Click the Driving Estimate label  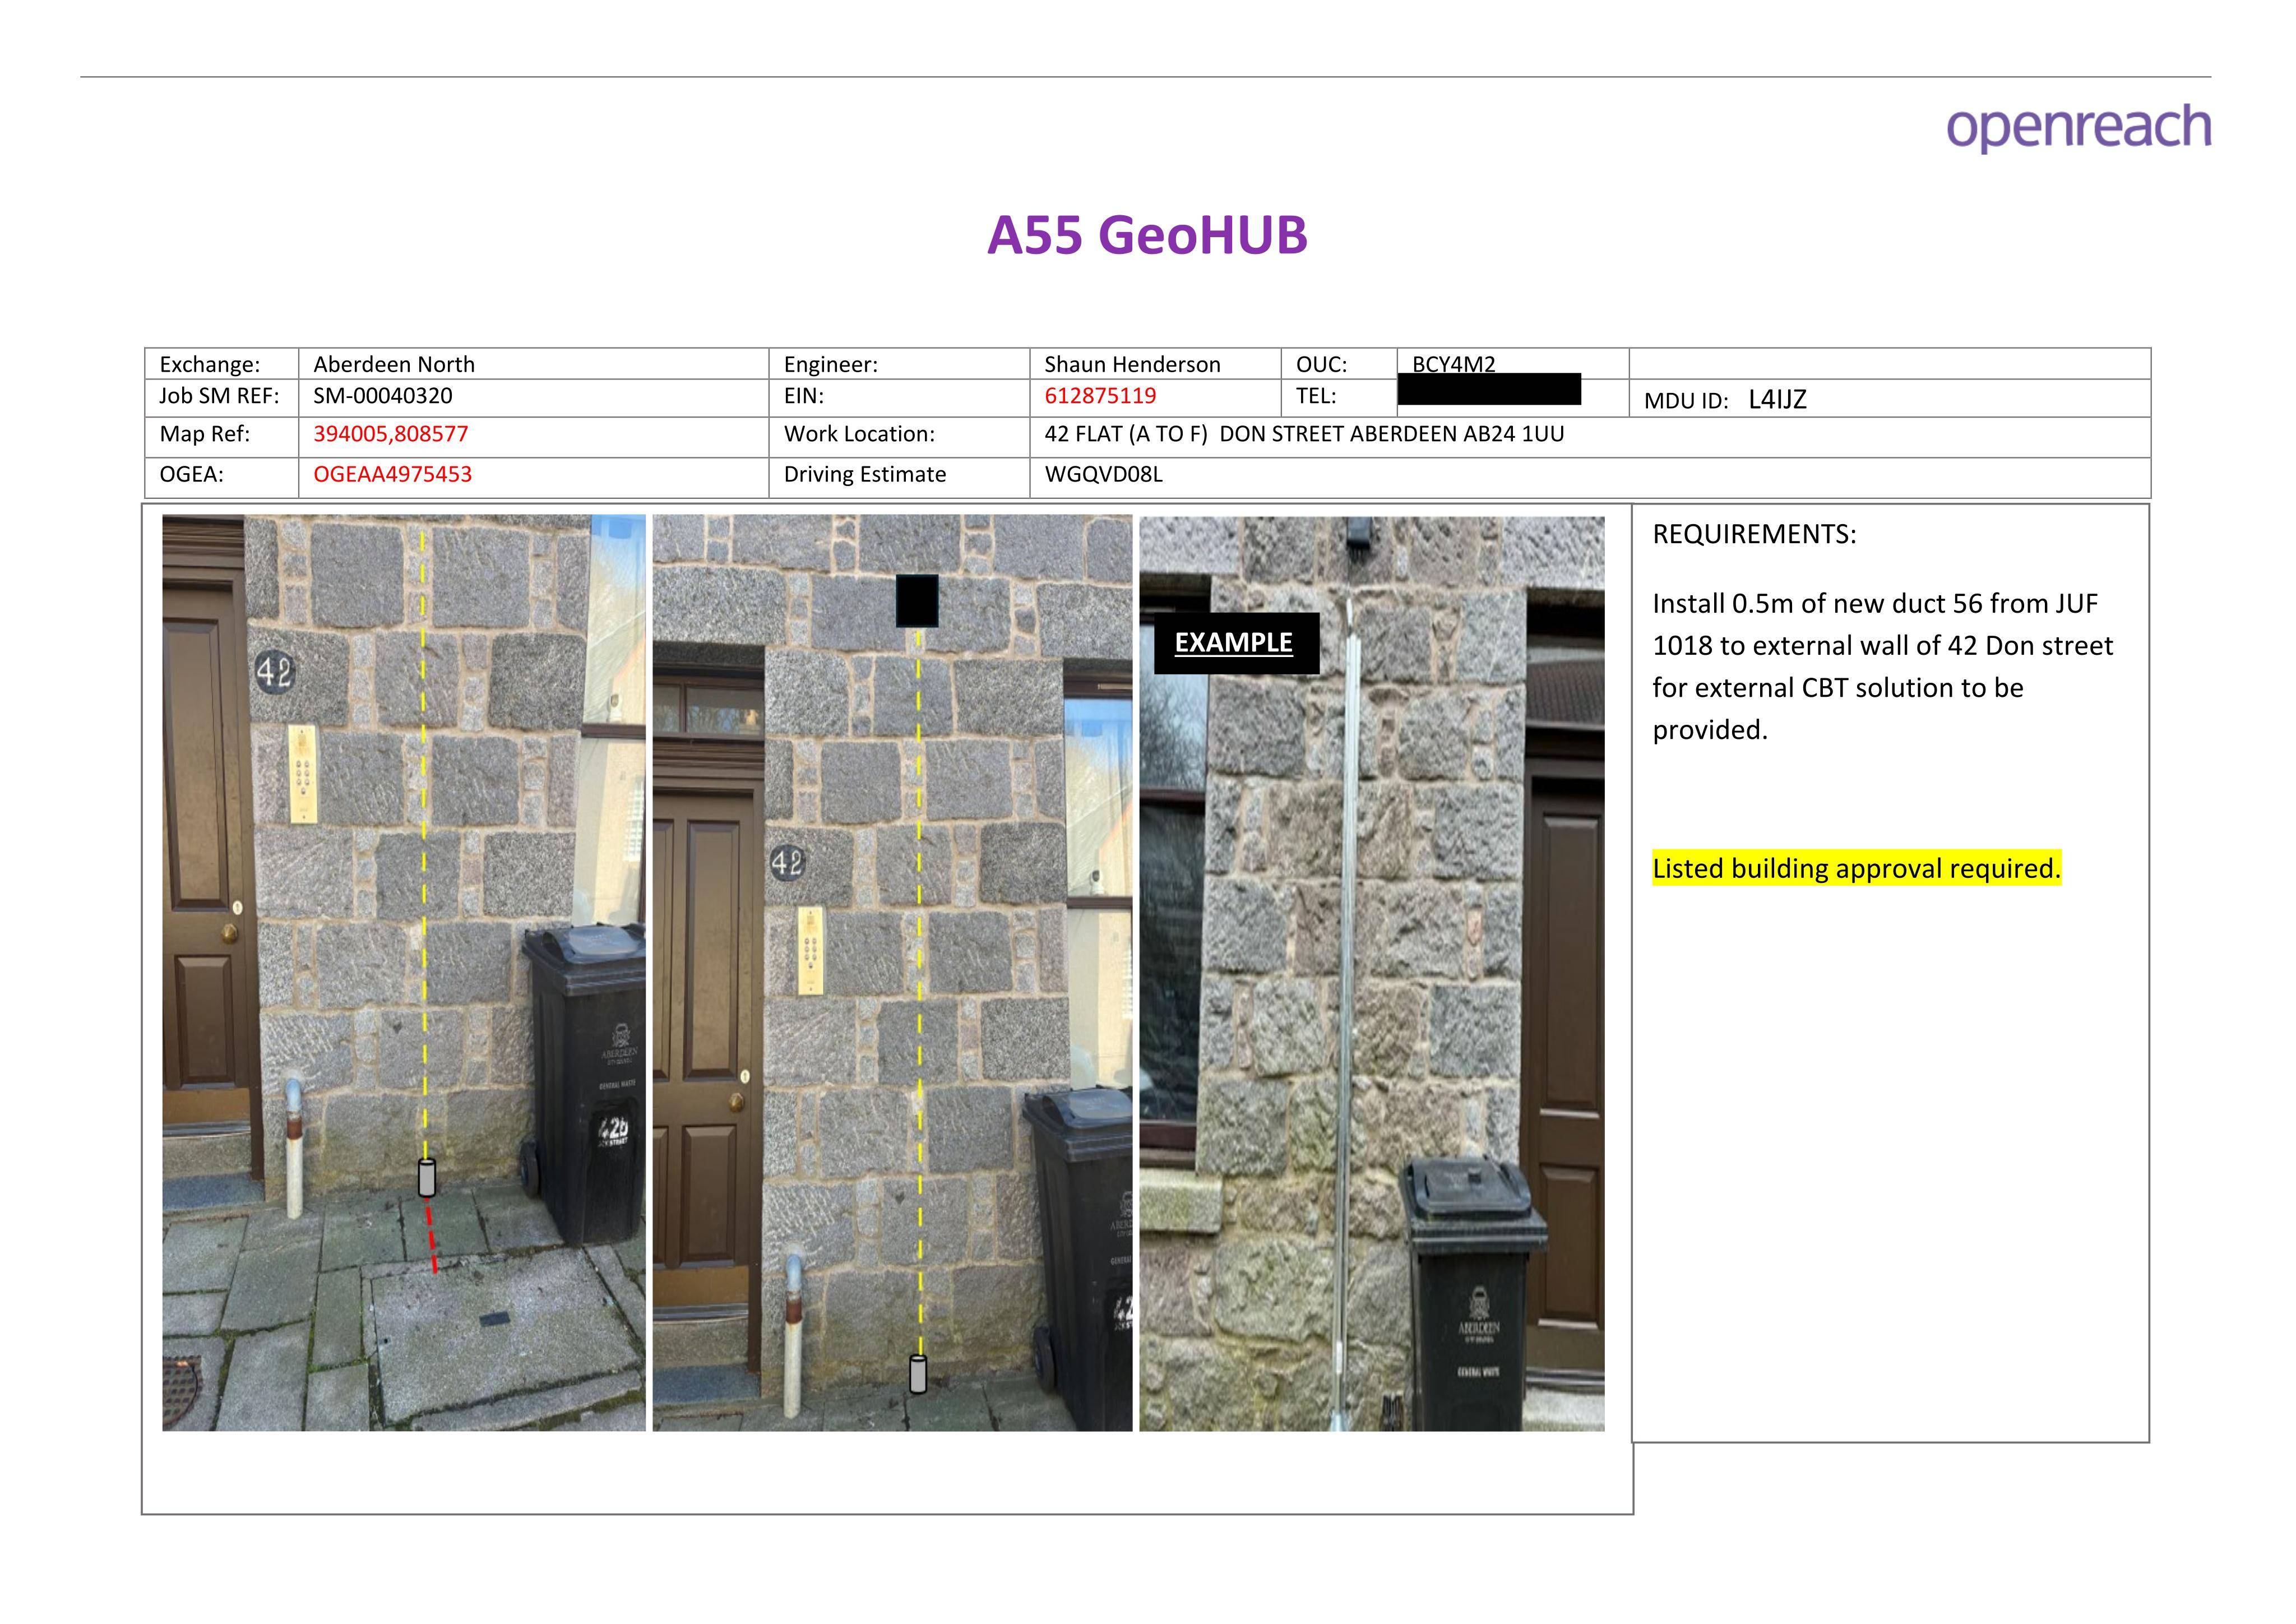(865, 474)
